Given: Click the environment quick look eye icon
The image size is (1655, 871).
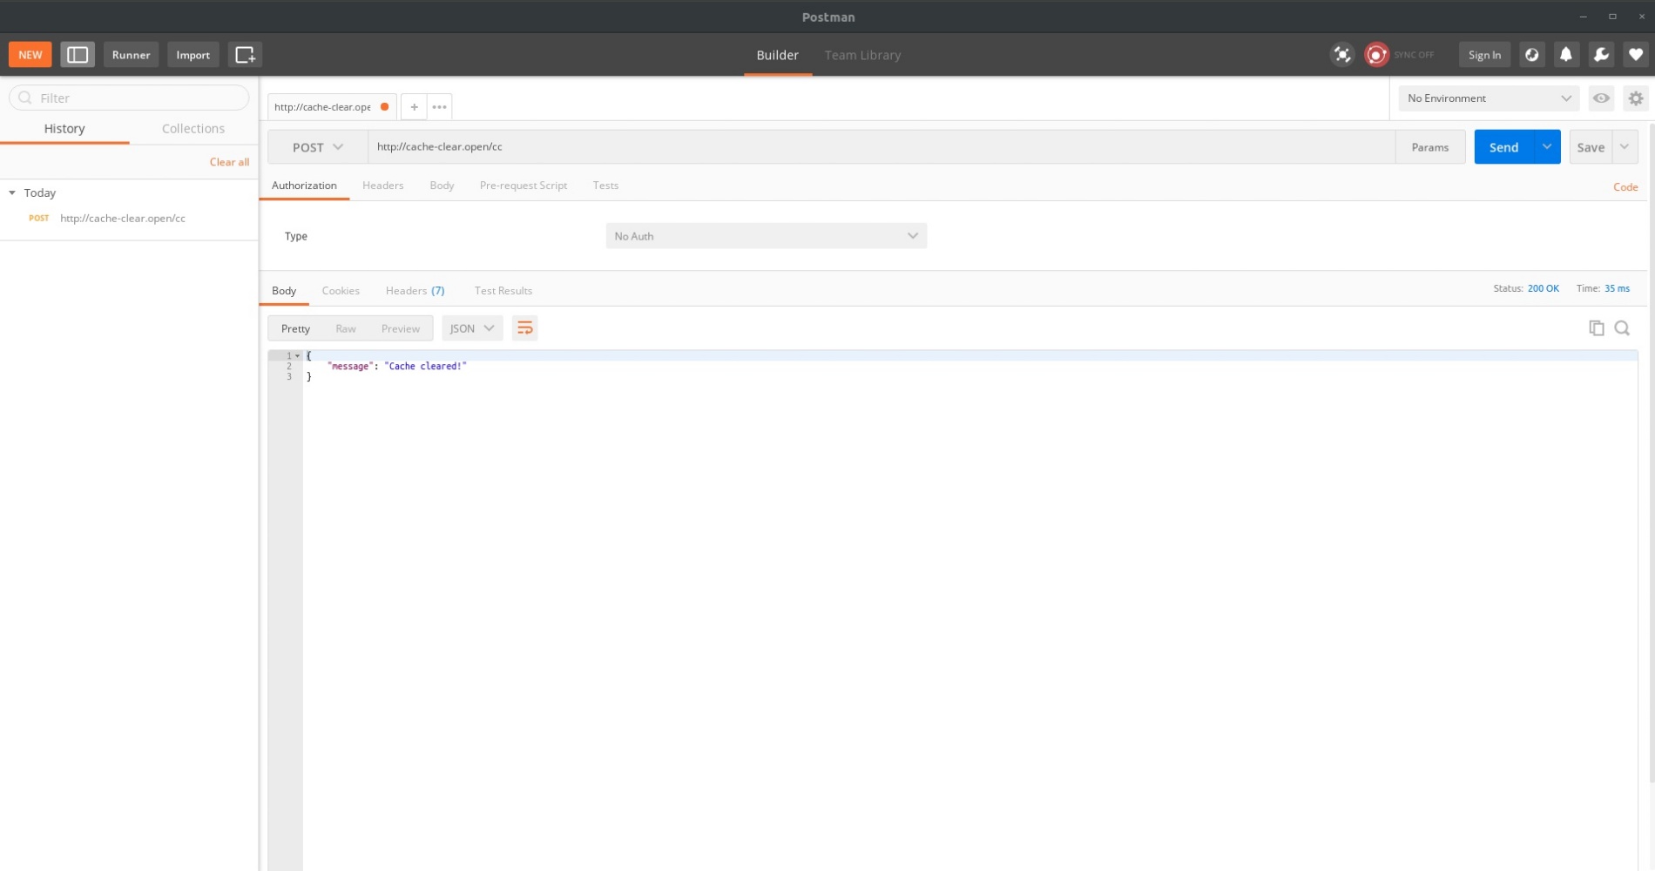Looking at the screenshot, I should pos(1601,98).
